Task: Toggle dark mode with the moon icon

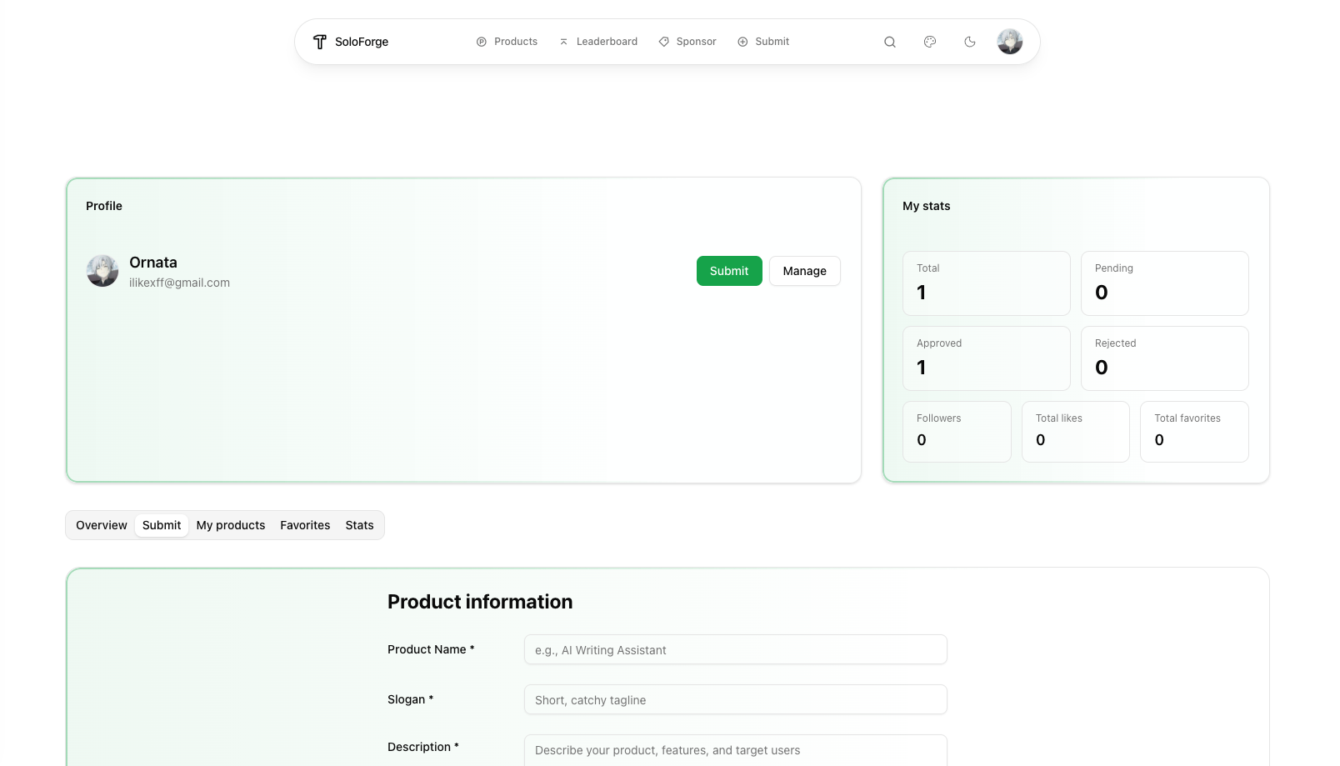Action: tap(969, 41)
